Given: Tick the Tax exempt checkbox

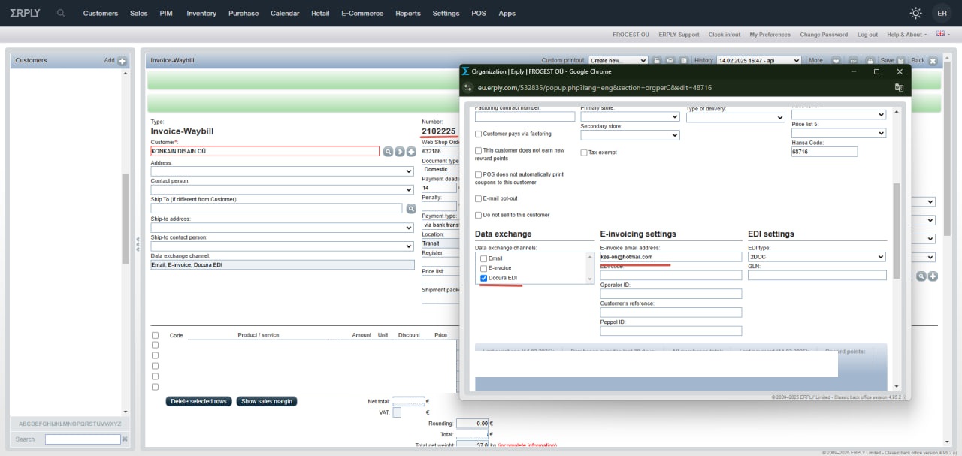Looking at the screenshot, I should click(x=584, y=153).
